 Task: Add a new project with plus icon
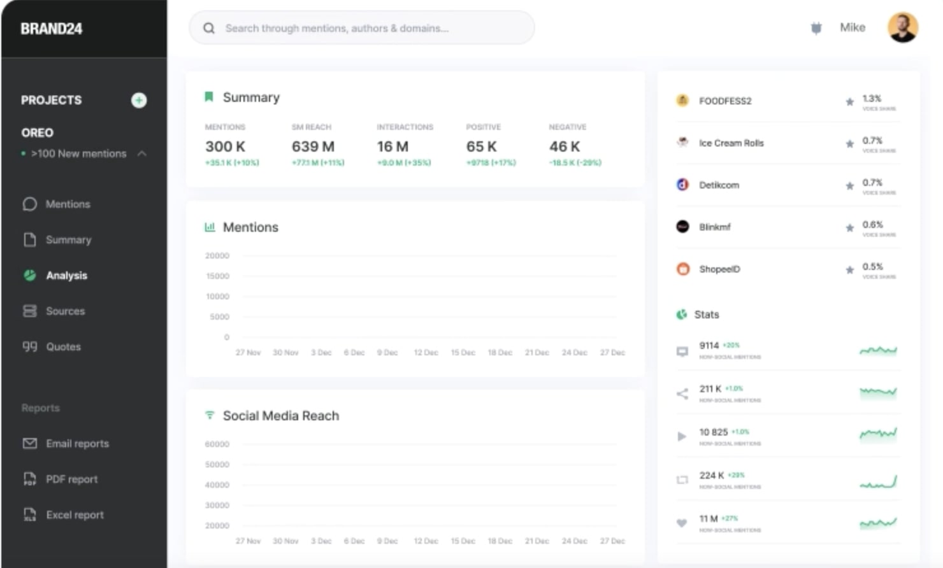[139, 100]
